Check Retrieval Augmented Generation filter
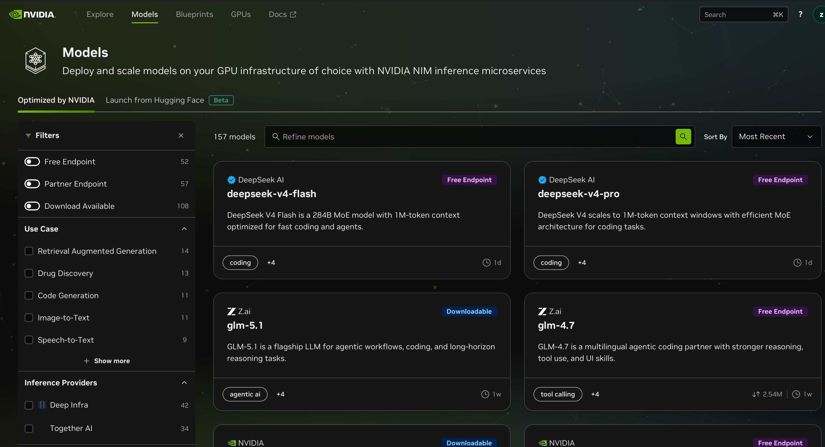 click(x=29, y=251)
